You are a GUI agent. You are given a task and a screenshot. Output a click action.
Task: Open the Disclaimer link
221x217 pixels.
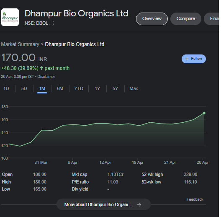[x=46, y=77]
